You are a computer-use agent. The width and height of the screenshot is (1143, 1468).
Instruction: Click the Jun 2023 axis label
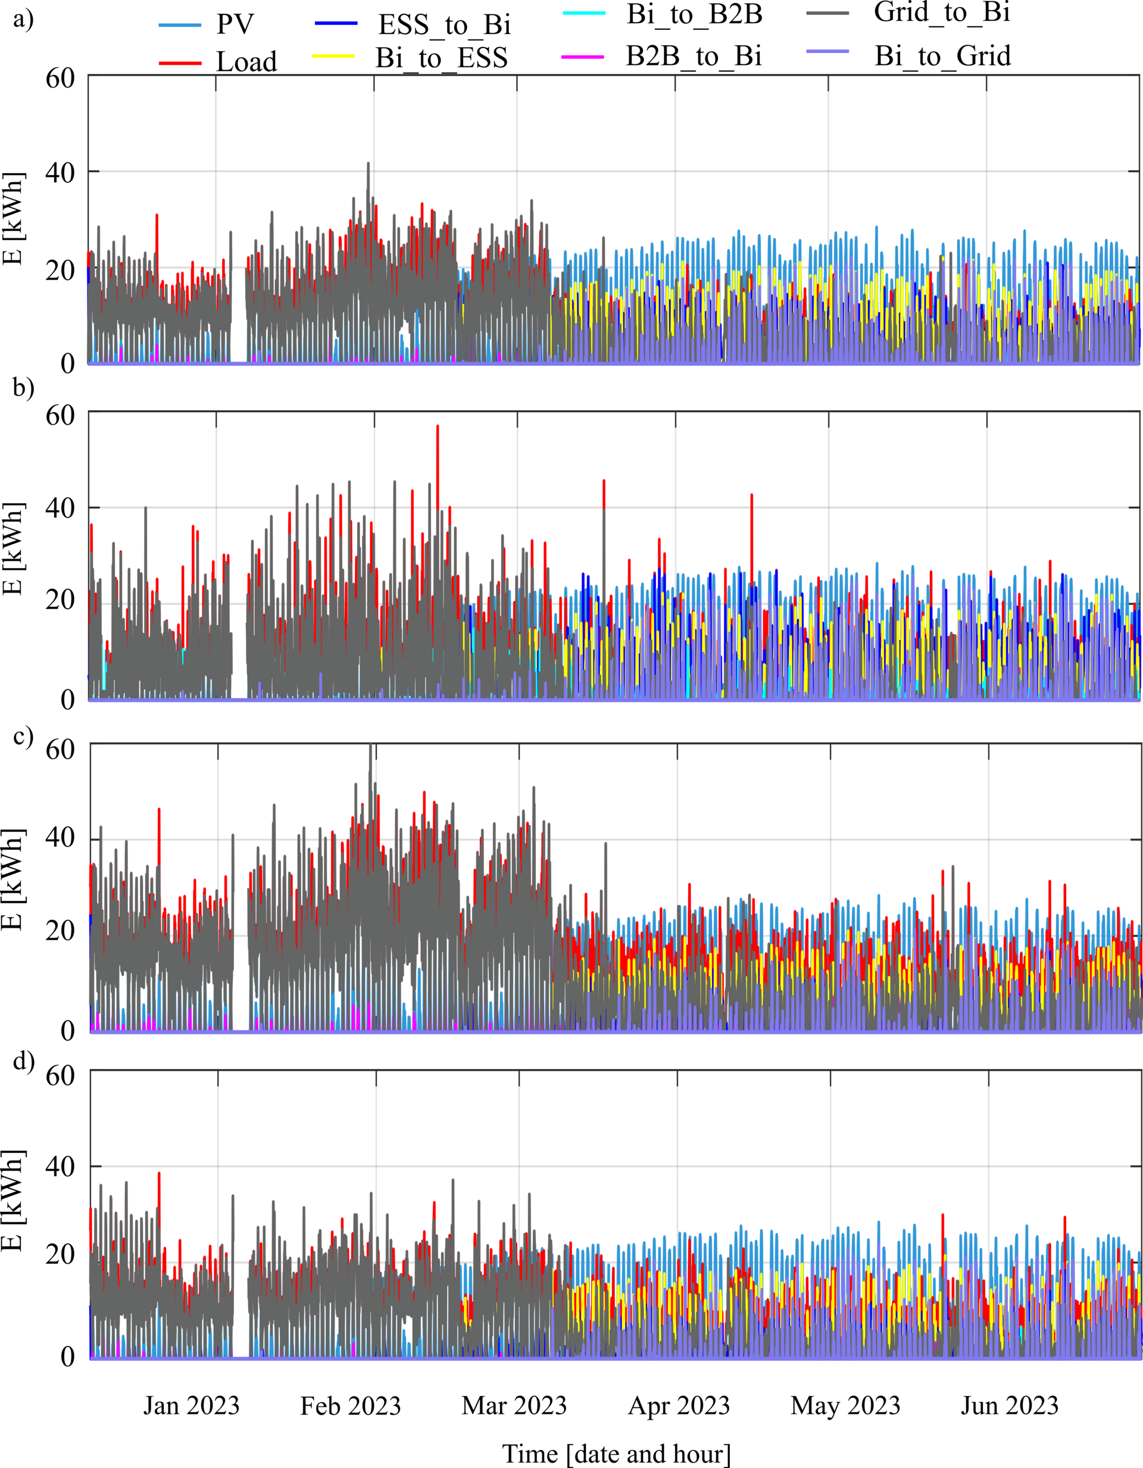(x=1009, y=1405)
